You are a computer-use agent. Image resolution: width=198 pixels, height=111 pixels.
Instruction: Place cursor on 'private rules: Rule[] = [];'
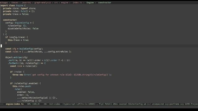coord(19,11)
